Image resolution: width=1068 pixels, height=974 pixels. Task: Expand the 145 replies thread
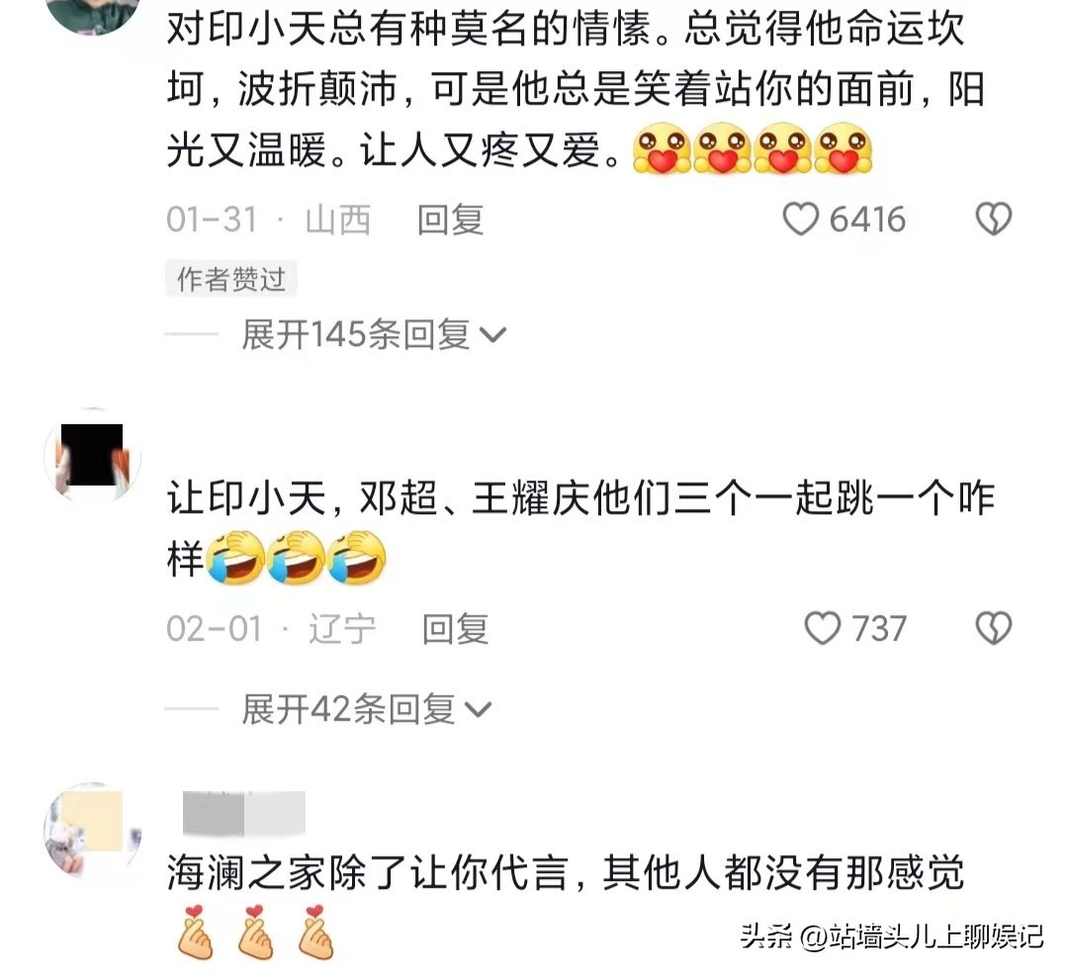pyautogui.click(x=373, y=334)
